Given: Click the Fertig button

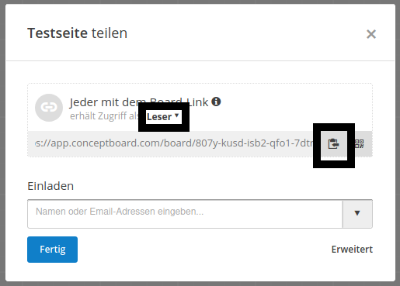Looking at the screenshot, I should 52,250.
